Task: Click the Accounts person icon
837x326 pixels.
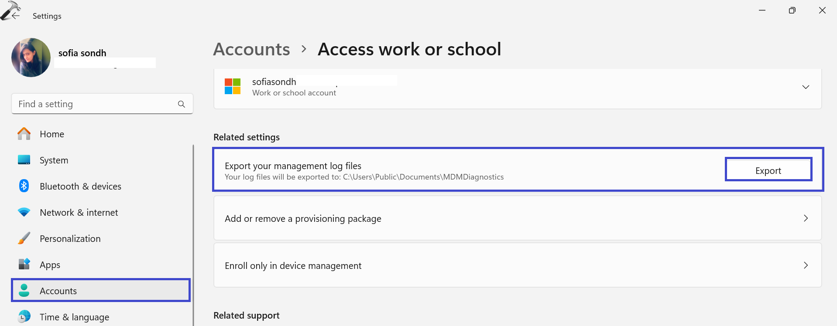Action: (x=24, y=291)
